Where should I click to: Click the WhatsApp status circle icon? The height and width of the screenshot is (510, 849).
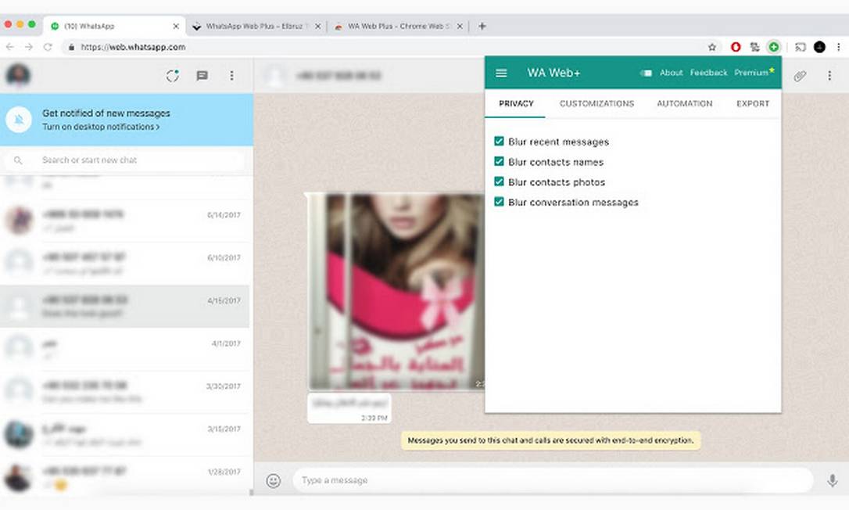173,76
